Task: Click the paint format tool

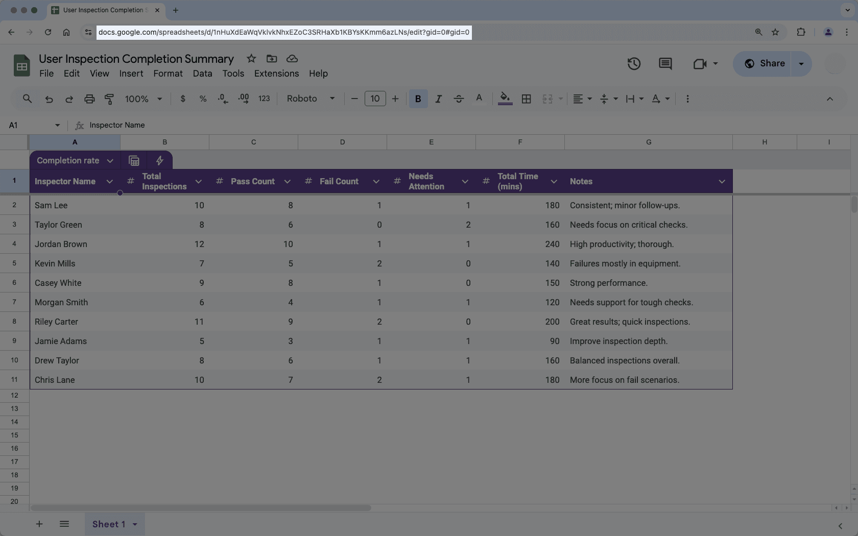Action: (x=109, y=99)
